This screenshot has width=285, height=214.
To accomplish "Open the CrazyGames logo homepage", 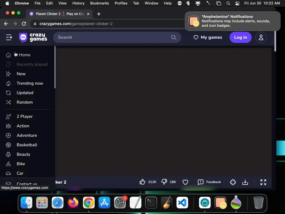I will click(33, 37).
